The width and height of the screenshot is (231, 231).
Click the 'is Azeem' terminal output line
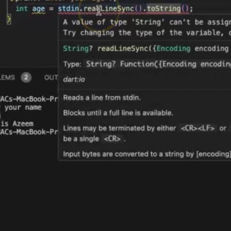(17, 124)
